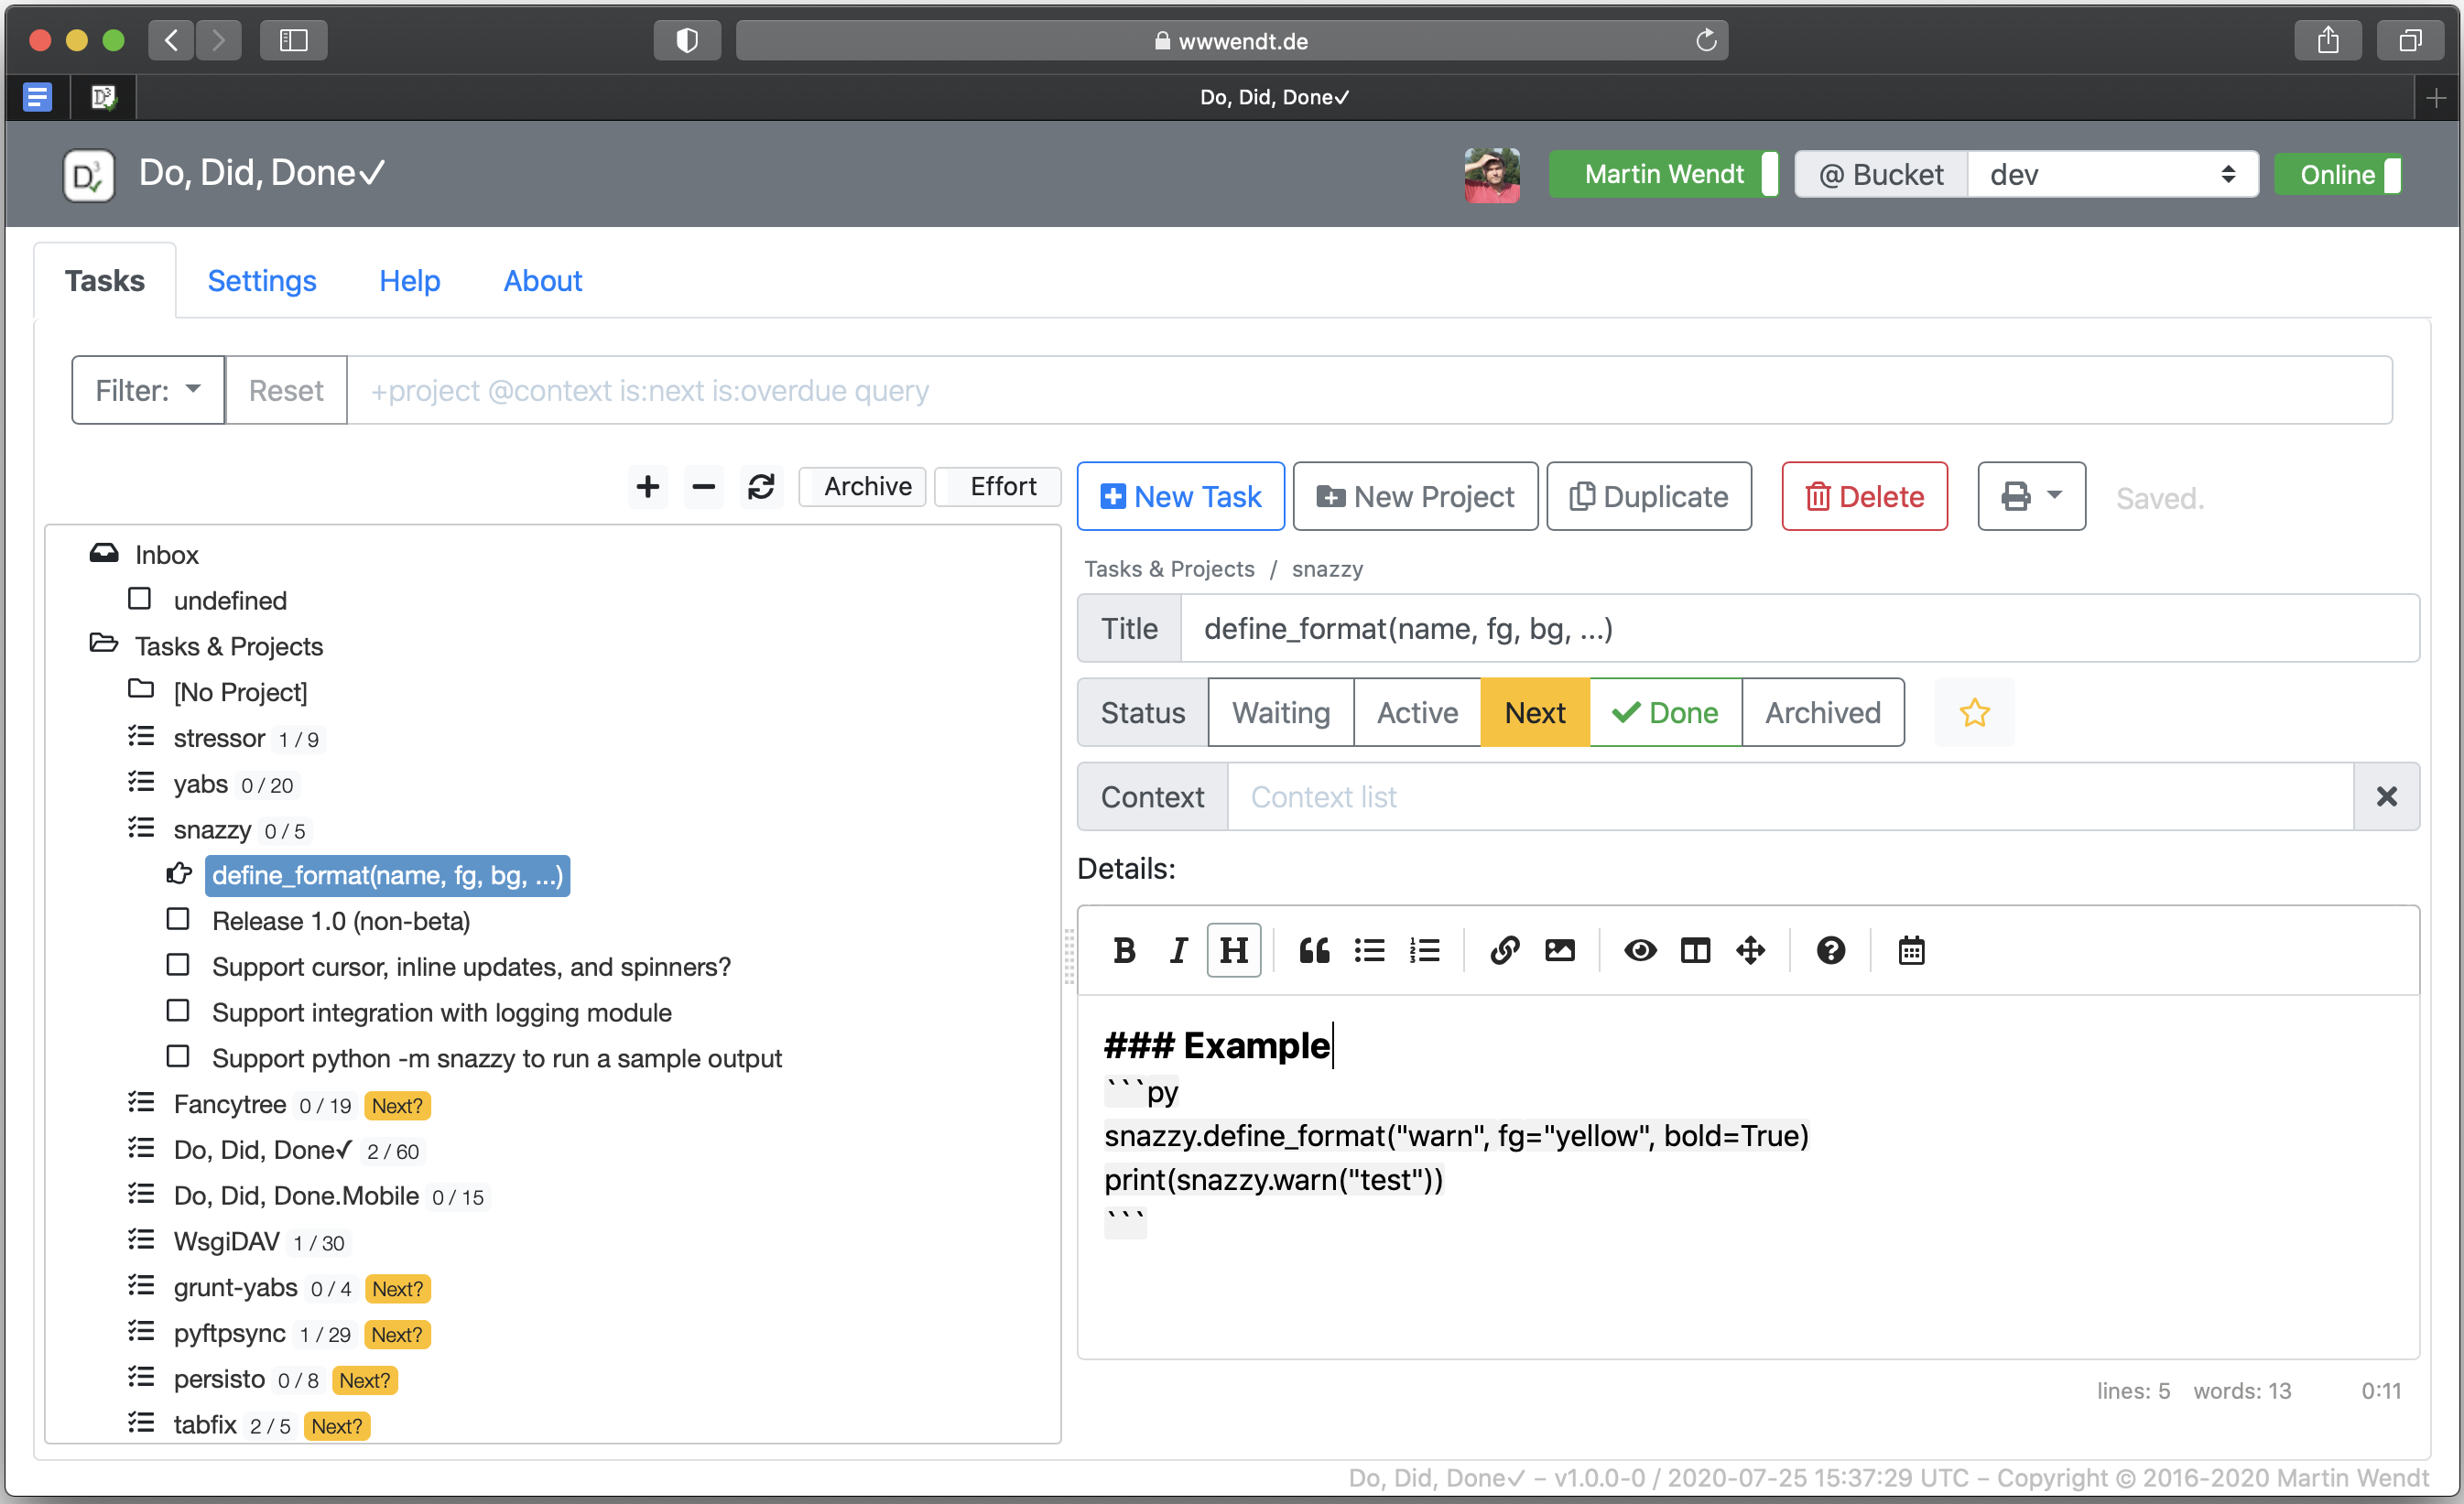Check 'Support python -m snazzy' task checkbox
2464x1504 pixels.
coord(178,1057)
